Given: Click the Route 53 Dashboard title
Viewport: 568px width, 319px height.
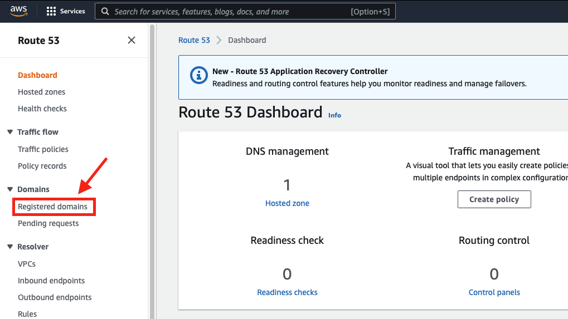Looking at the screenshot, I should pyautogui.click(x=250, y=112).
